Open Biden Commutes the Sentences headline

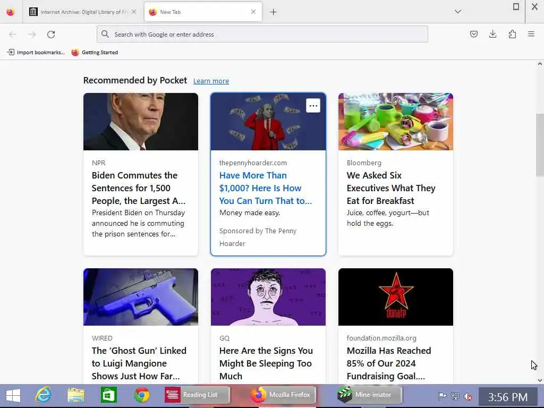tap(139, 188)
